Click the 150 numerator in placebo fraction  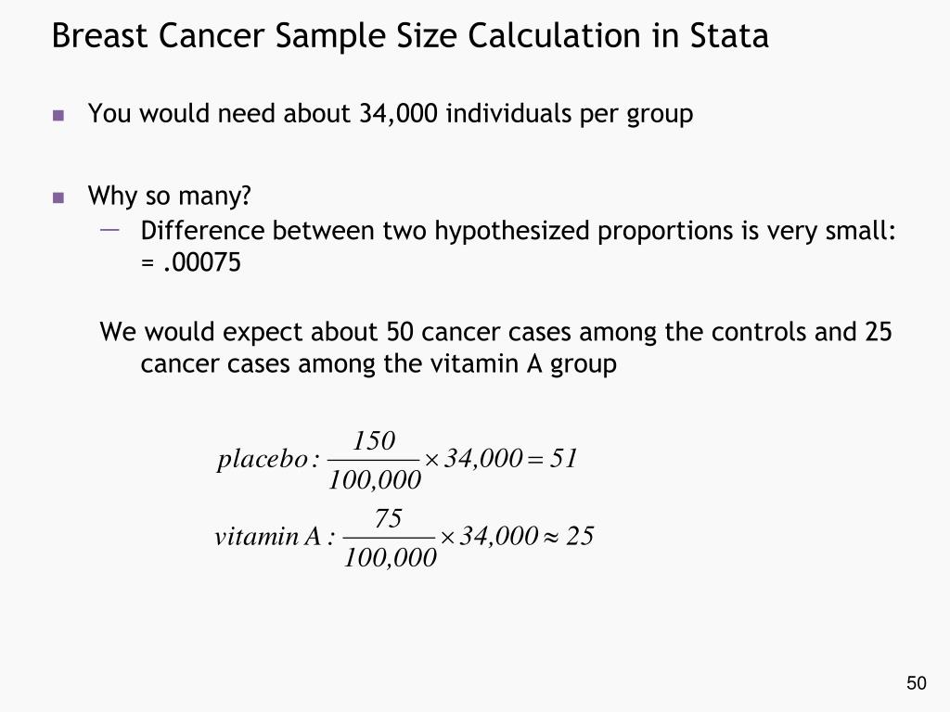pos(374,440)
